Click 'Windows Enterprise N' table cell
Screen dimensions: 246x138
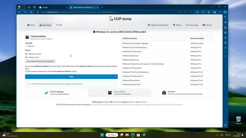pyautogui.click(x=155, y=84)
